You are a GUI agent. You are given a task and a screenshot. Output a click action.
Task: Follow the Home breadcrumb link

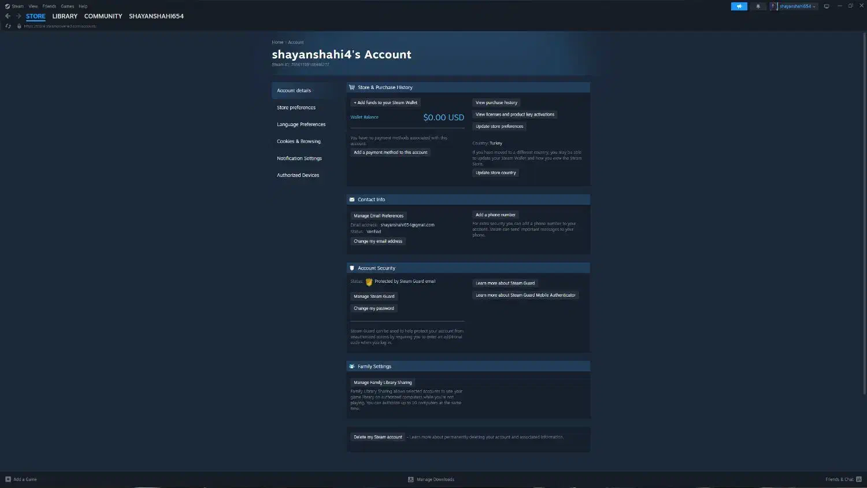(277, 42)
